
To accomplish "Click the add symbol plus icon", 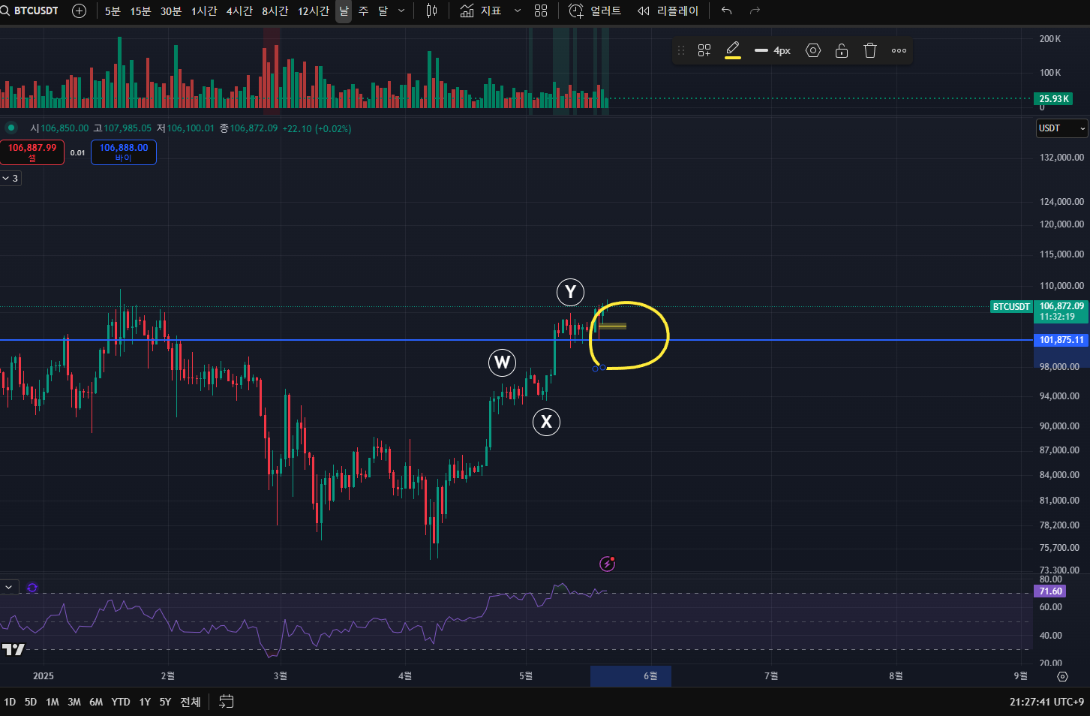I will tap(79, 11).
